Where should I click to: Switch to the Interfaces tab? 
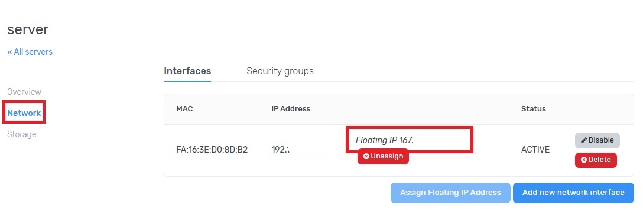[187, 71]
